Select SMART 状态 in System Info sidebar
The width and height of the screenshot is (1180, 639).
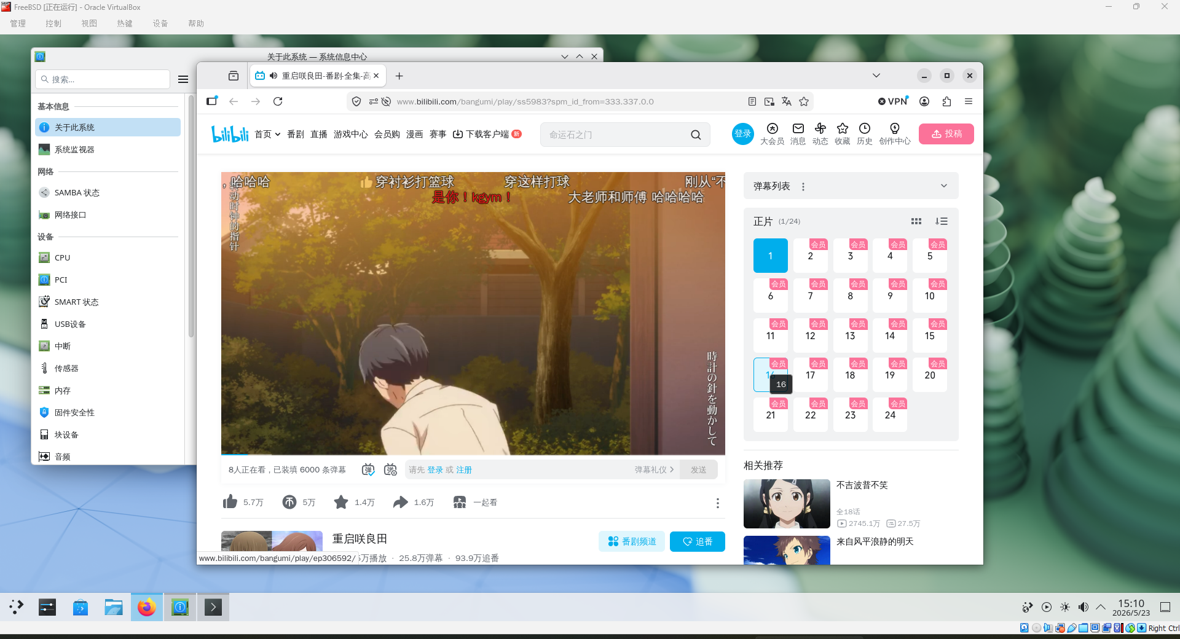(x=108, y=302)
